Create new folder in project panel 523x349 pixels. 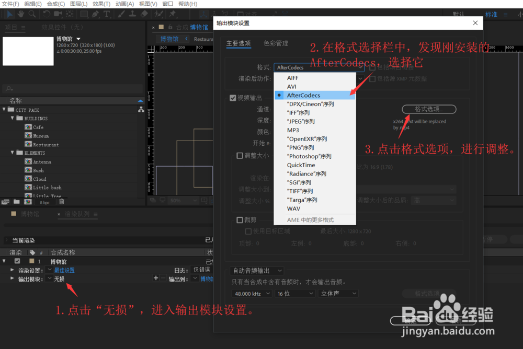click(x=16, y=202)
